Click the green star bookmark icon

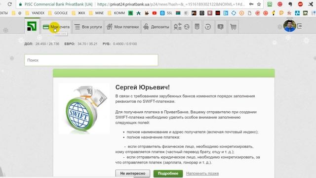pos(138,13)
